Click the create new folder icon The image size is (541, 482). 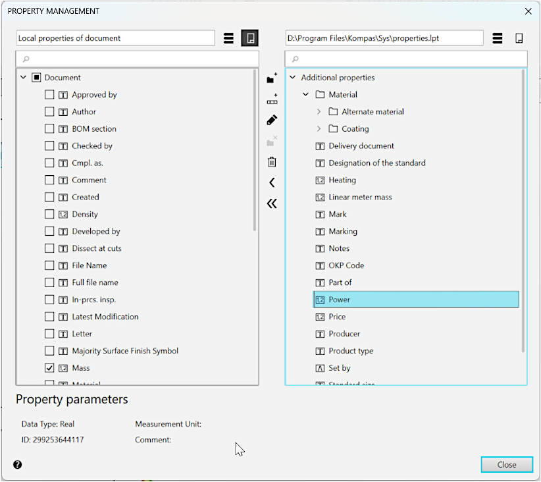tap(272, 79)
